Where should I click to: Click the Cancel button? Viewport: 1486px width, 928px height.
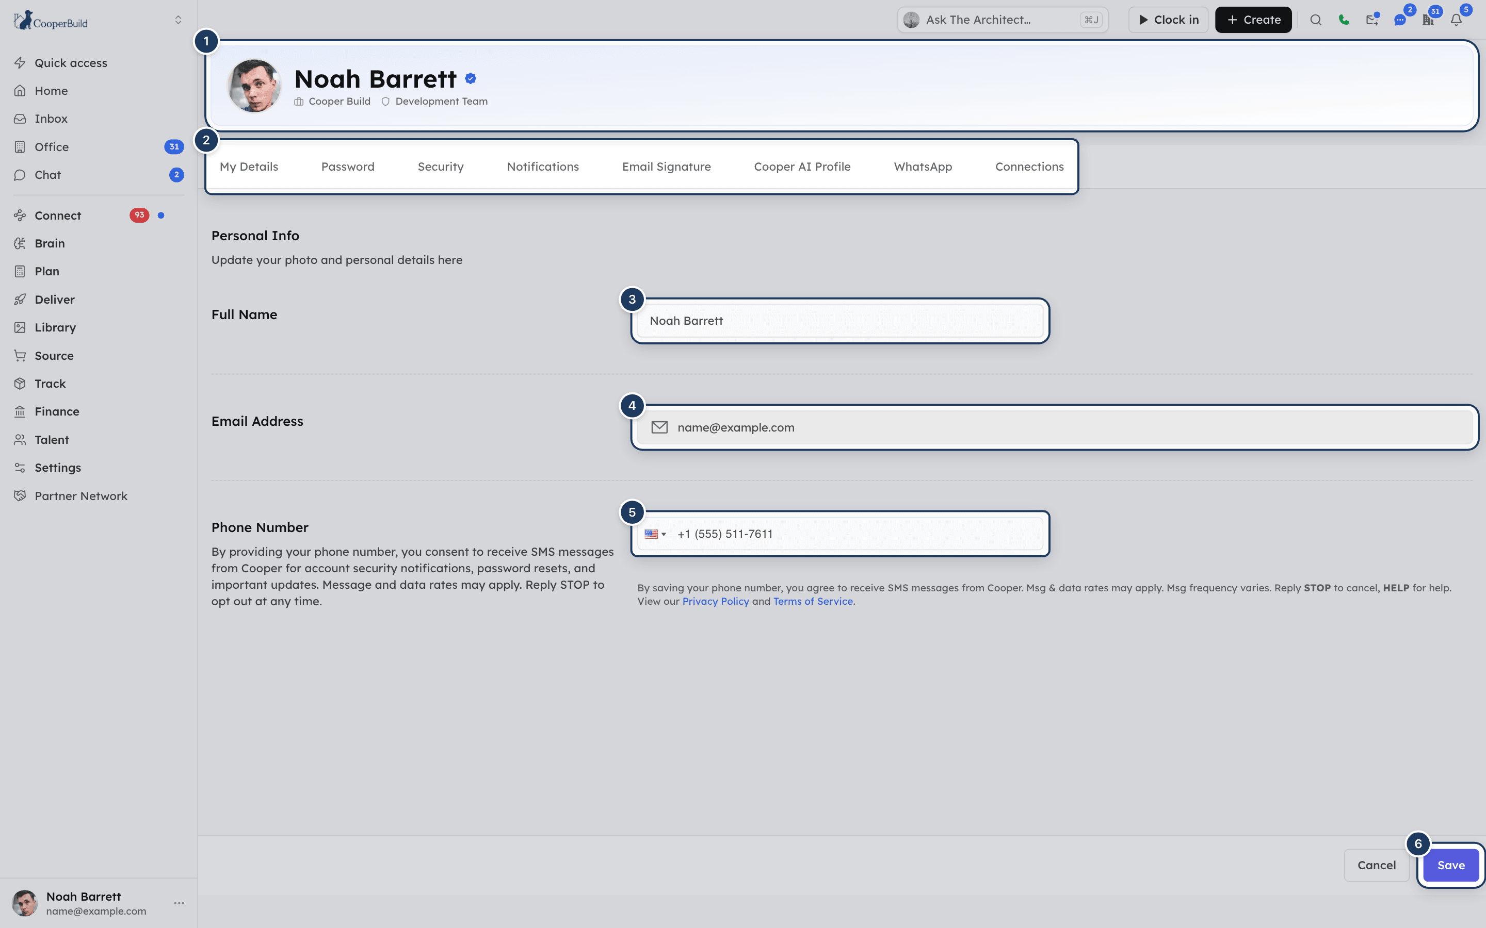tap(1376, 865)
